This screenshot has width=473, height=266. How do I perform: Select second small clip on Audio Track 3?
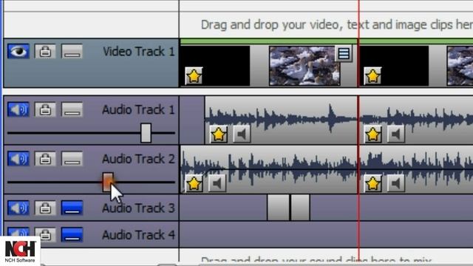(300, 208)
